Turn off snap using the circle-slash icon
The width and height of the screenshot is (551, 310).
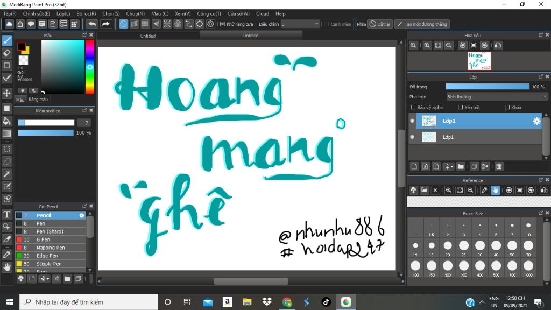pyautogui.click(x=123, y=24)
